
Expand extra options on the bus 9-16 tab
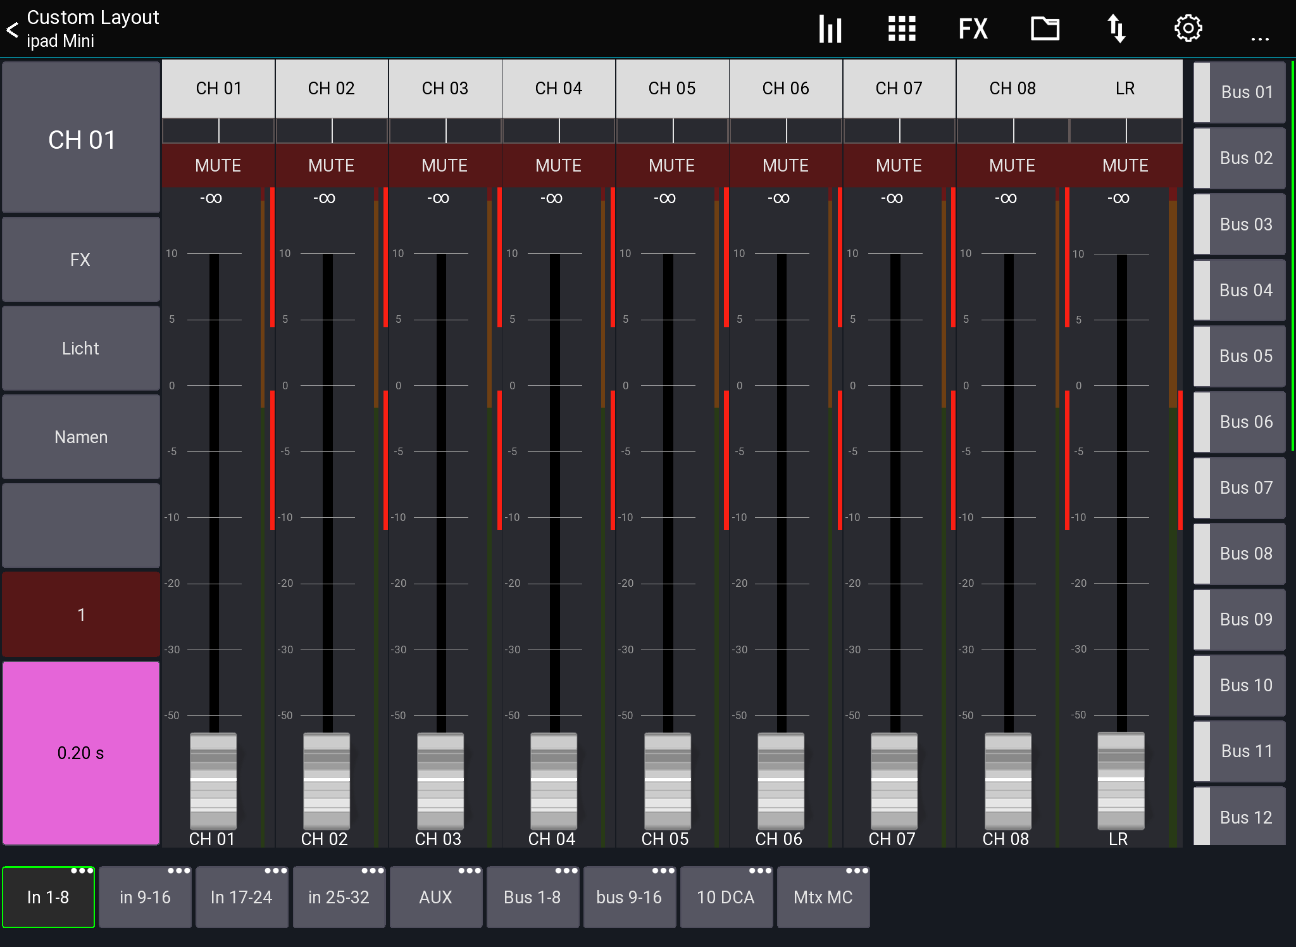pyautogui.click(x=662, y=871)
